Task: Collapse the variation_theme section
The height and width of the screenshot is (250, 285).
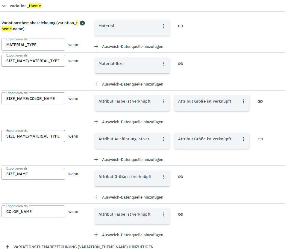Action: click(x=4, y=6)
